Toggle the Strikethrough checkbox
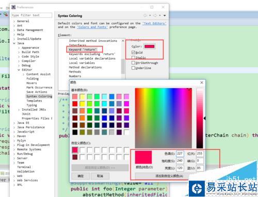 pos(133,62)
